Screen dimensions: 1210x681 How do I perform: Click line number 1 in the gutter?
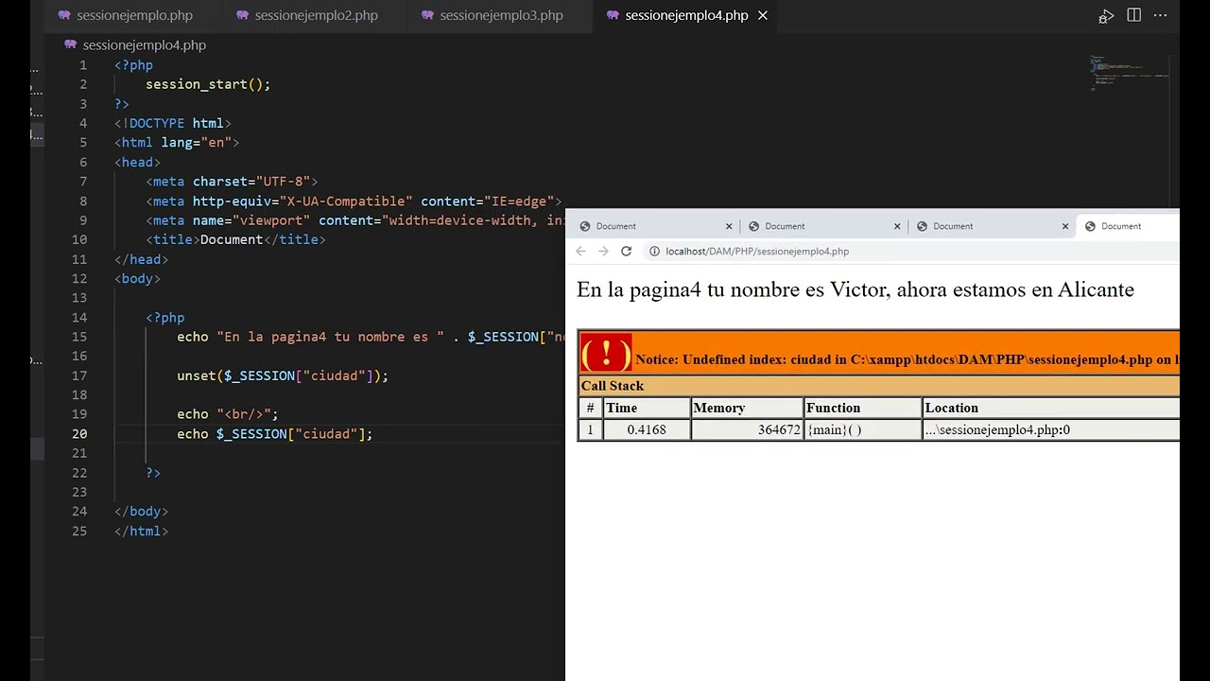coord(83,65)
